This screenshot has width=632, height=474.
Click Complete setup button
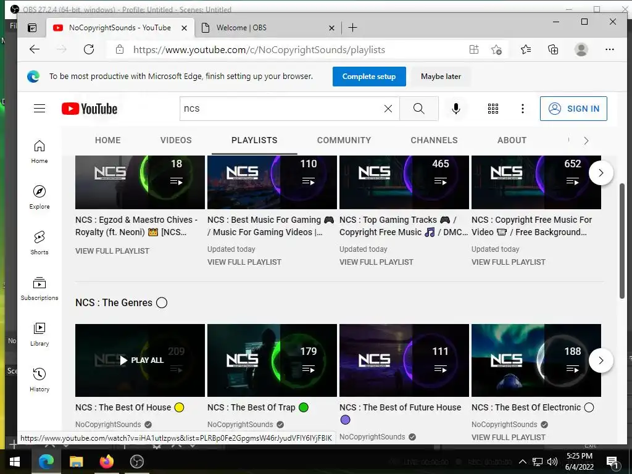click(x=369, y=77)
